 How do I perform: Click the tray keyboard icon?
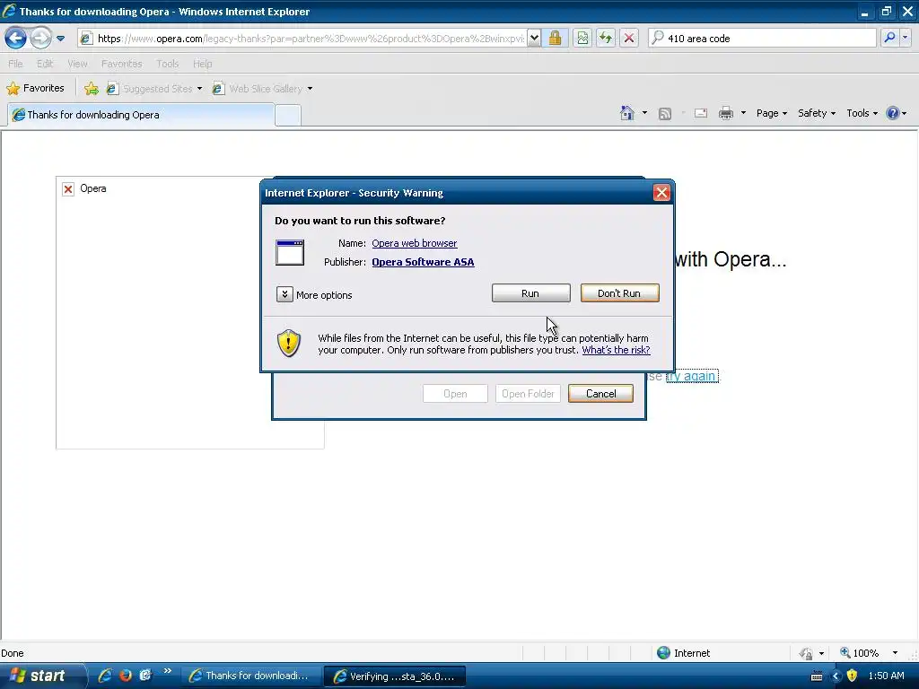(817, 676)
